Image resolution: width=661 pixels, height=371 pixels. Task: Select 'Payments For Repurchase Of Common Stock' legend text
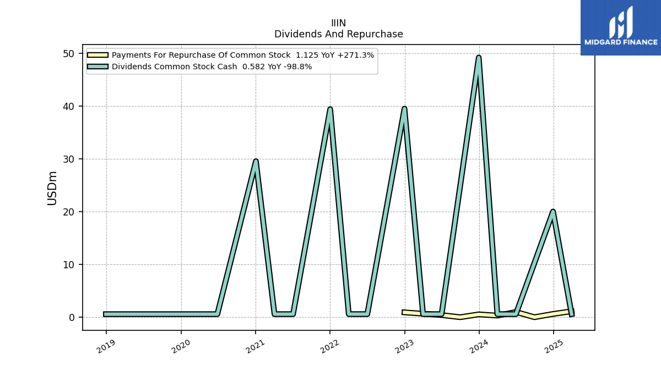pos(201,55)
